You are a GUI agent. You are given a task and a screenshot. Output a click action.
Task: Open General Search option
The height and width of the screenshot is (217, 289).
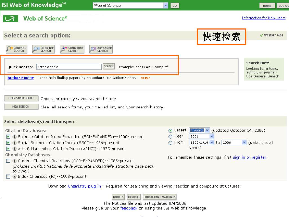point(16,49)
